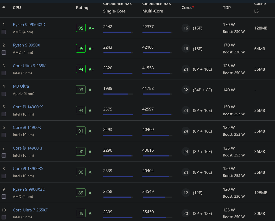Click the # rank column header

pyautogui.click(x=4, y=7)
